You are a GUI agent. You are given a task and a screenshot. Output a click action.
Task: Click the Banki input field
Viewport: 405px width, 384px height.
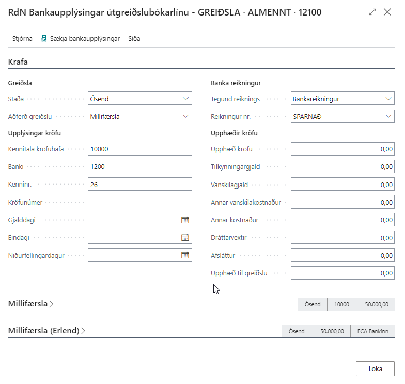click(x=139, y=167)
